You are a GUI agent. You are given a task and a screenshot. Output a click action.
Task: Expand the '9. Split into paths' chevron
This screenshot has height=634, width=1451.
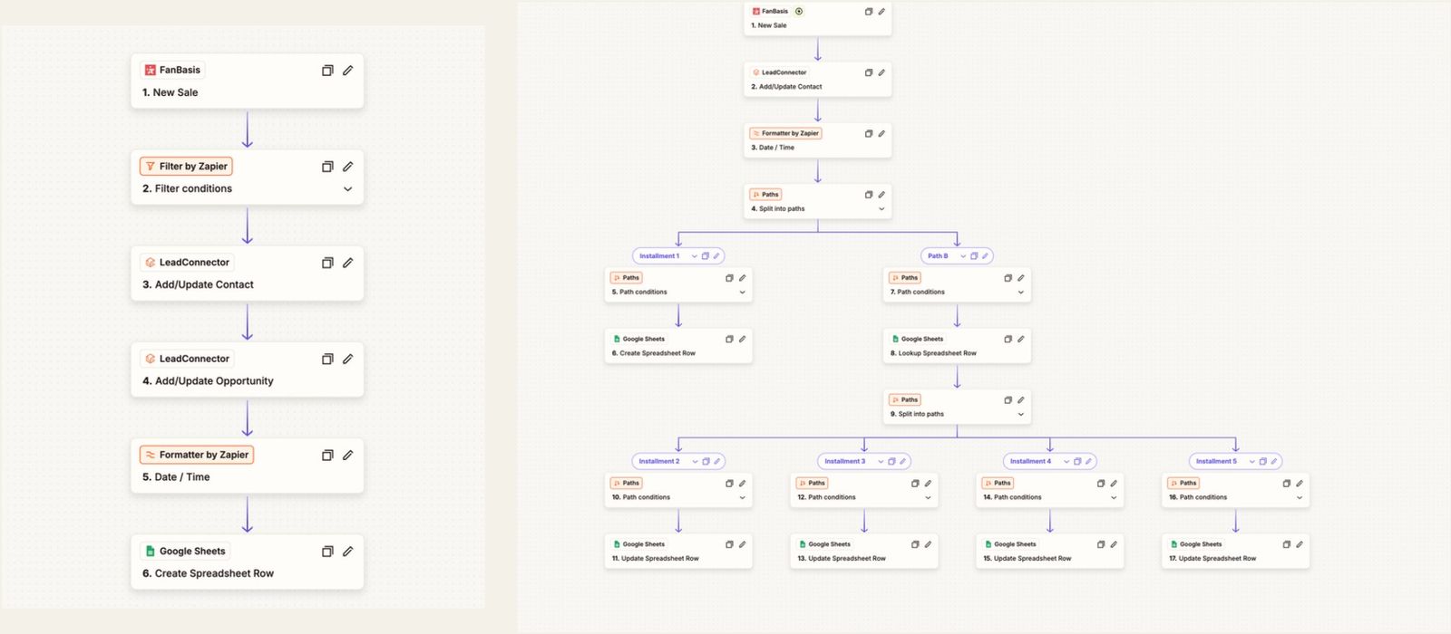click(x=1020, y=415)
